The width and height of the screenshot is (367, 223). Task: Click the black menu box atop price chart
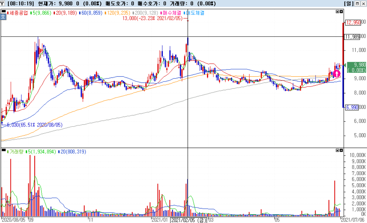4,11
